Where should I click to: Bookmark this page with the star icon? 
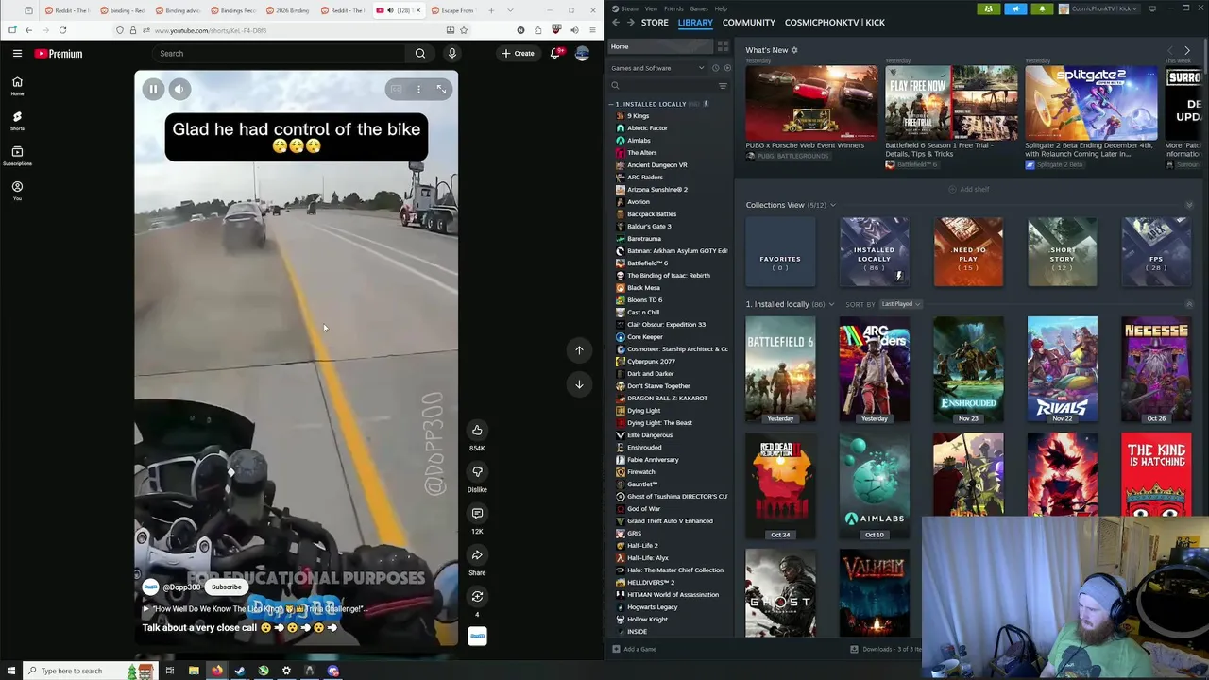point(463,30)
